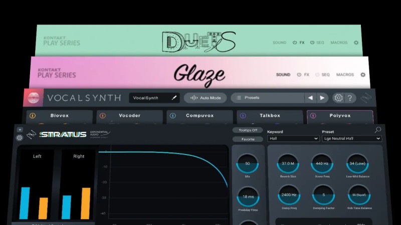Click the Mix knob set to 50
Image resolution: width=401 pixels, height=225 pixels.
247,163
